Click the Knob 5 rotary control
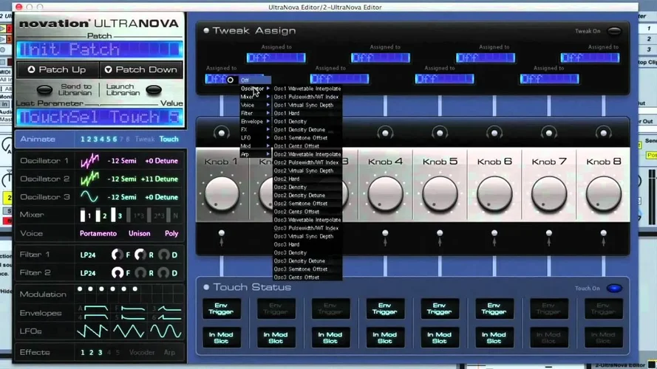 tap(440, 193)
